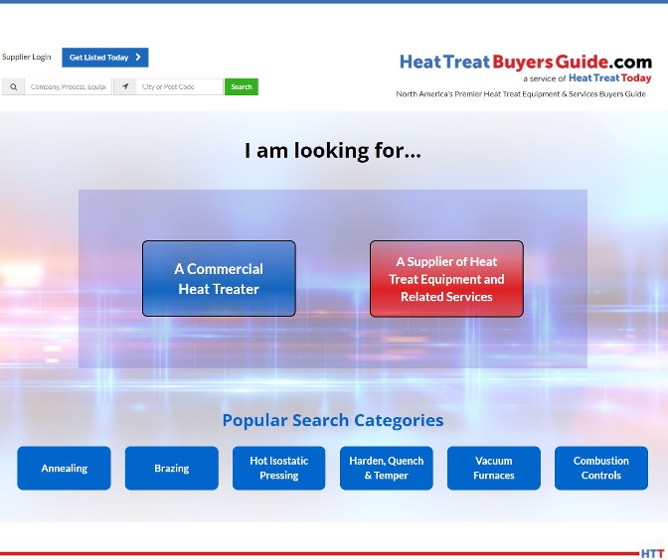Click the HTT logo at bottom right
Viewport: 668px width, 560px height.
652,553
